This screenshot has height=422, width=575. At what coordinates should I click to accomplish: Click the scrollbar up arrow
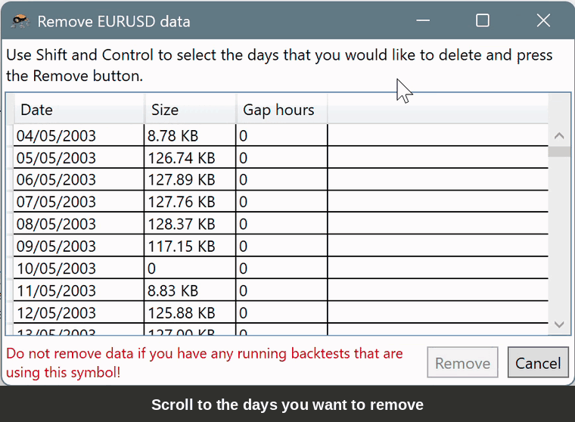coord(559,136)
